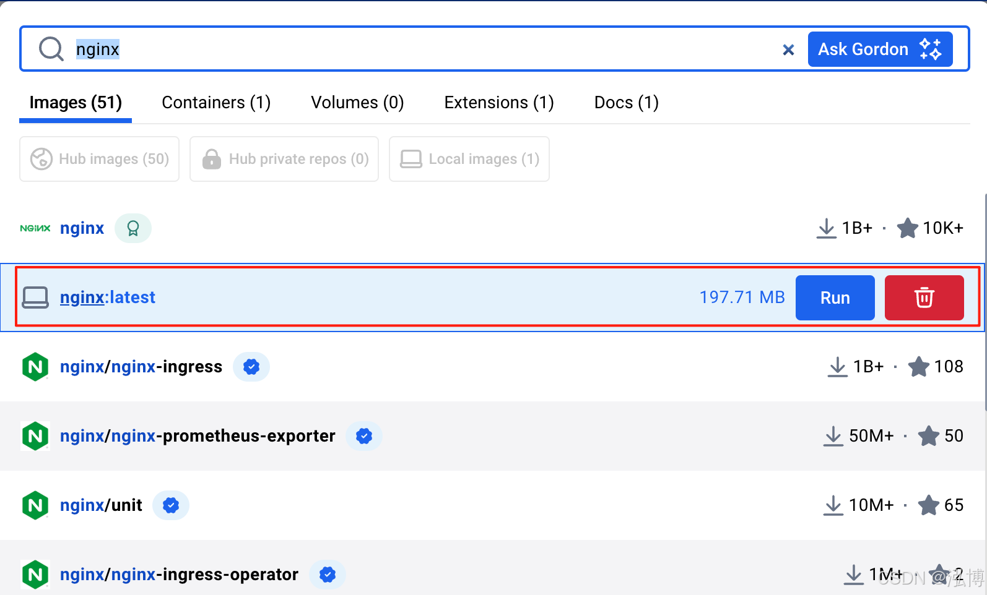Click the N logo for nginx-ingress-operator
The width and height of the screenshot is (987, 595).
(x=35, y=575)
